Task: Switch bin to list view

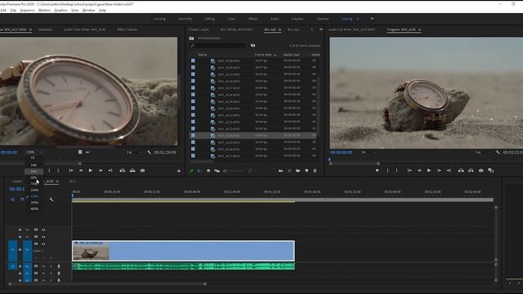Action: click(199, 171)
